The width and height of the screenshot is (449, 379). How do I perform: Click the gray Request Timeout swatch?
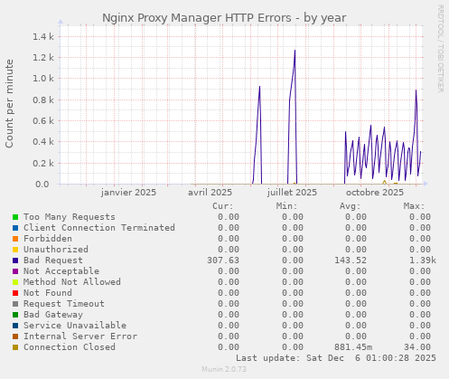coord(15,304)
